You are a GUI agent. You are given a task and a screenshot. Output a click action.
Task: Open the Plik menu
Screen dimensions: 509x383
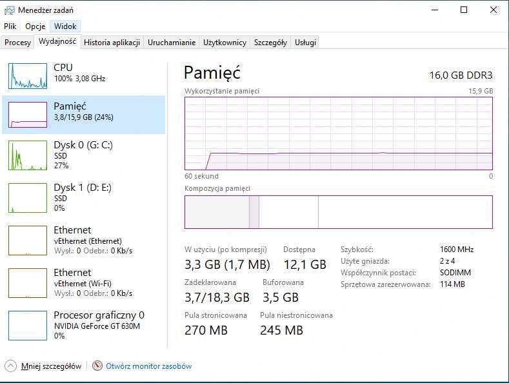(x=10, y=26)
